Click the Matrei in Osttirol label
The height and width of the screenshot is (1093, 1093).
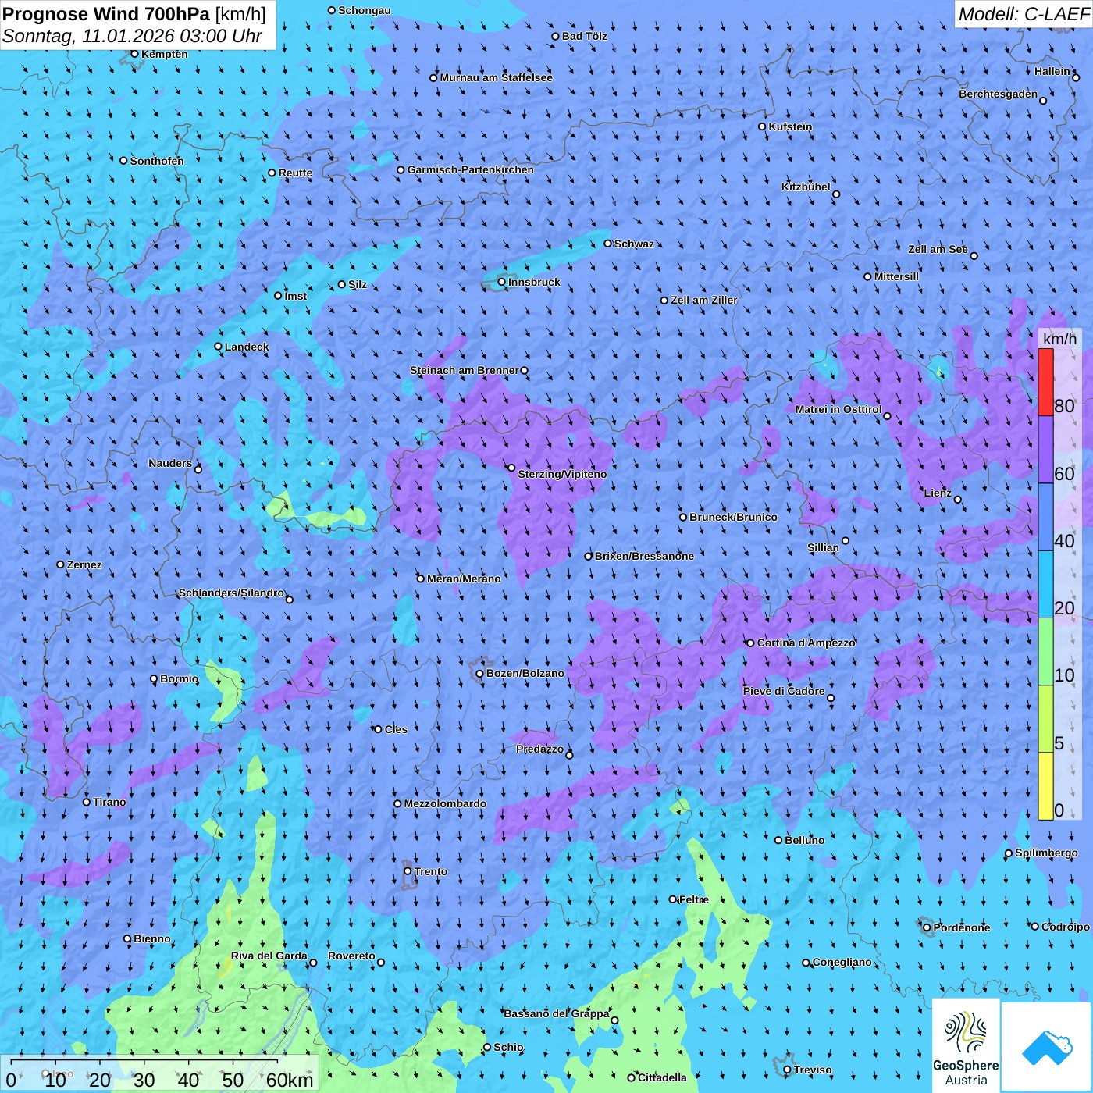coord(838,409)
